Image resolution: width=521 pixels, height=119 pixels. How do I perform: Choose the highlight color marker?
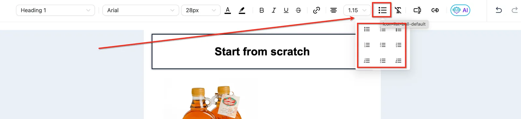coord(242,10)
